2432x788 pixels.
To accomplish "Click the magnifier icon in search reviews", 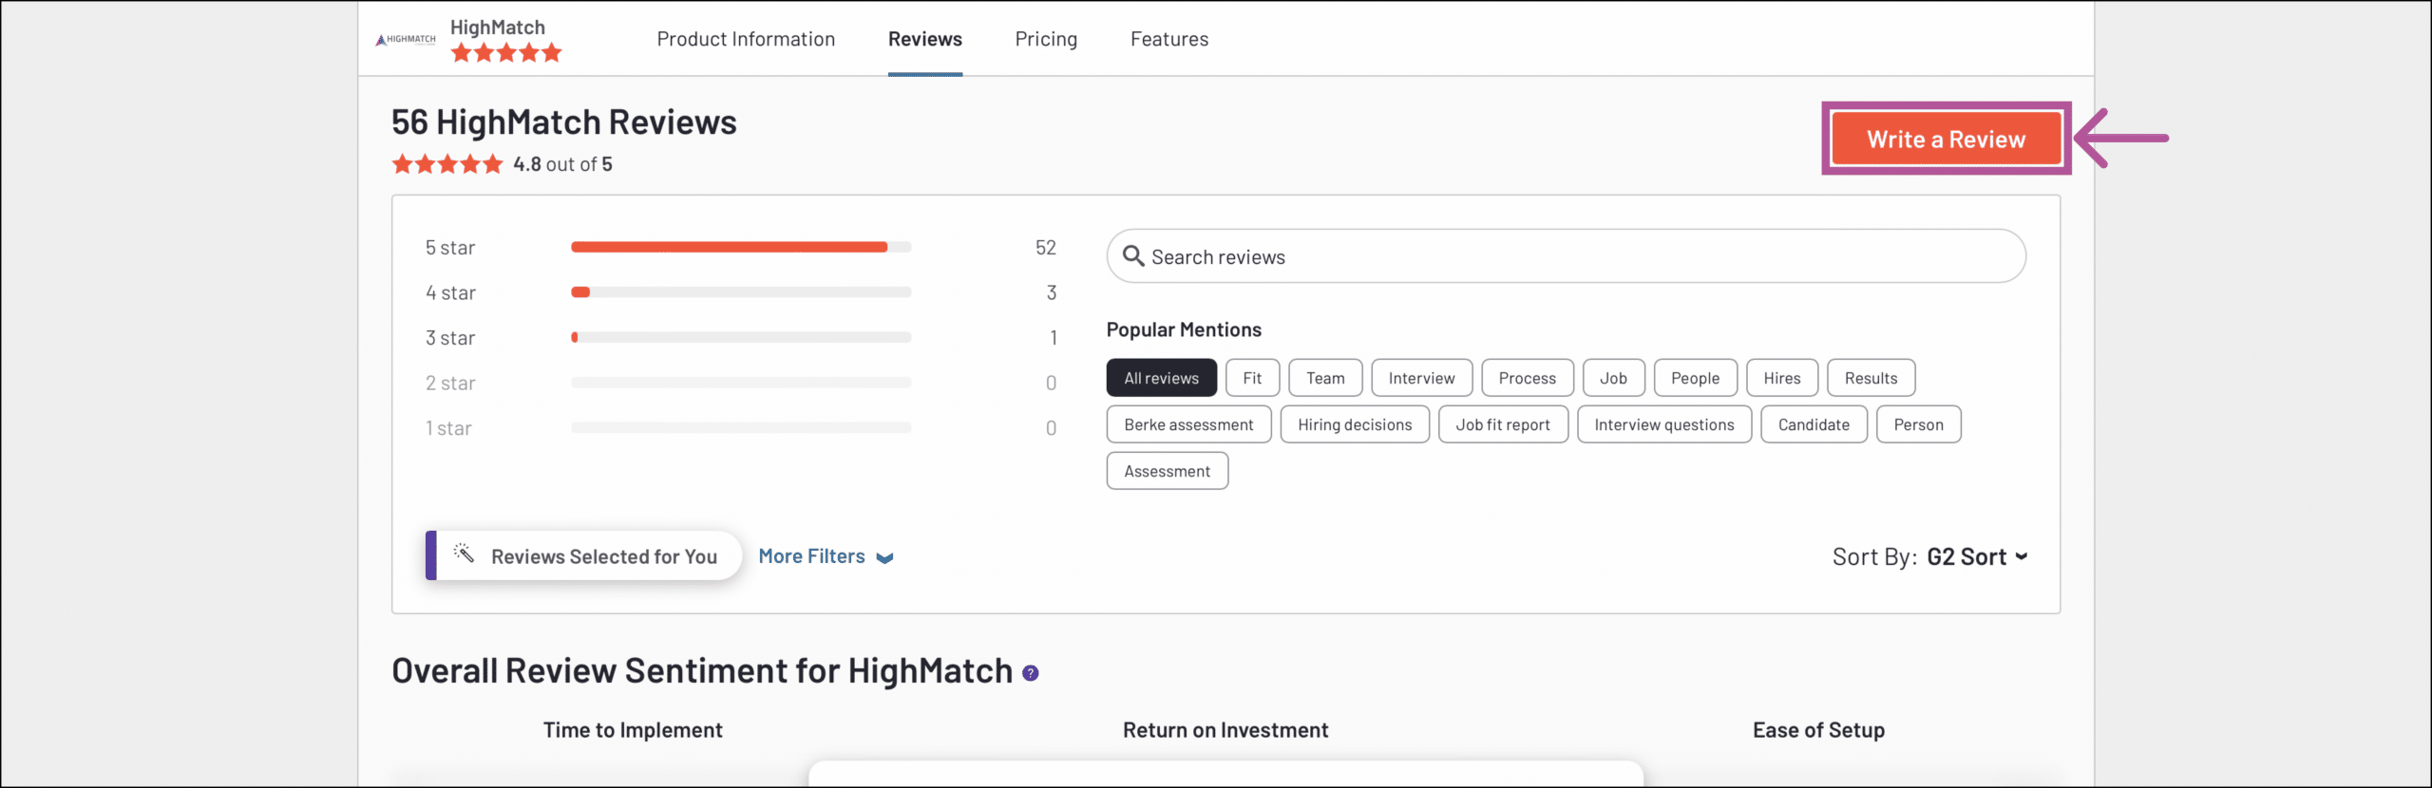I will 1132,256.
